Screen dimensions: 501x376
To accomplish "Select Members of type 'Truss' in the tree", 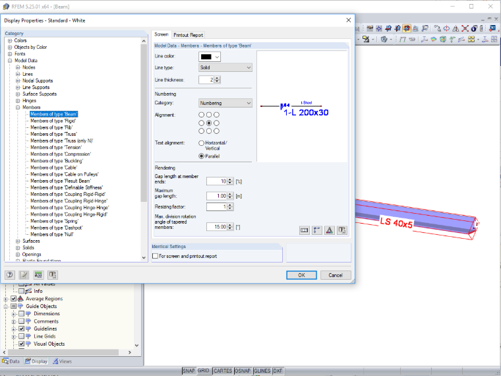I will click(x=53, y=134).
